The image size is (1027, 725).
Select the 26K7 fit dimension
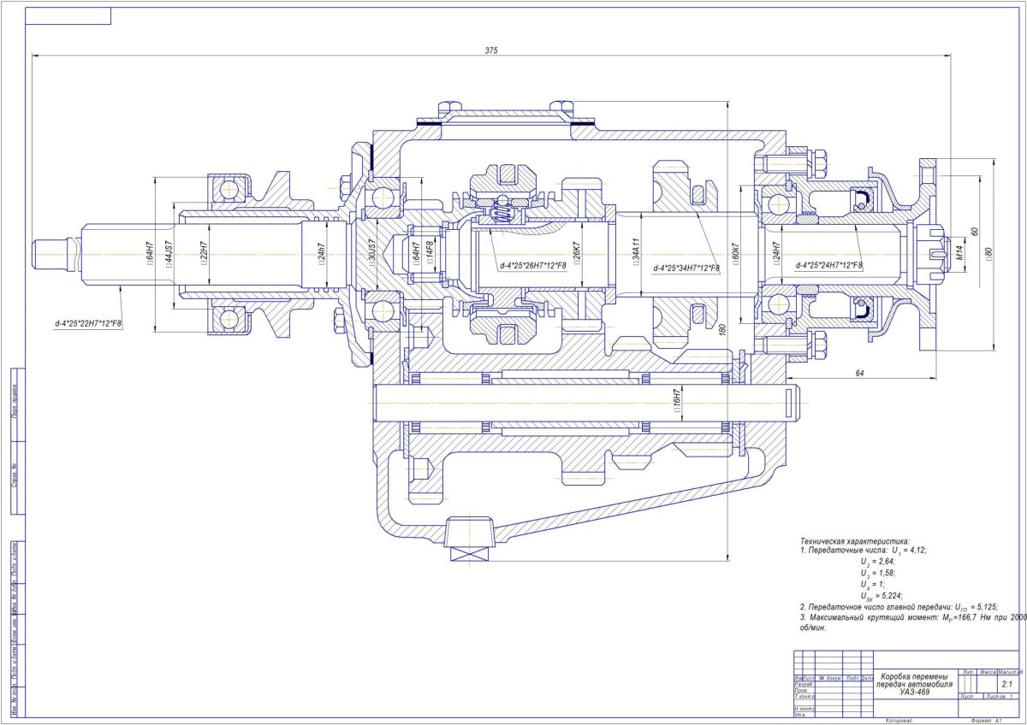tap(577, 255)
